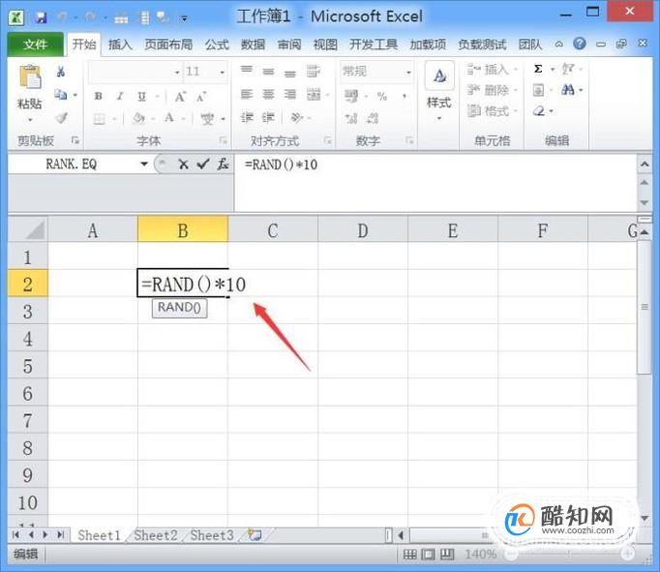Click the decrease decimal icon
Image resolution: width=660 pixels, height=572 pixels.
[373, 119]
